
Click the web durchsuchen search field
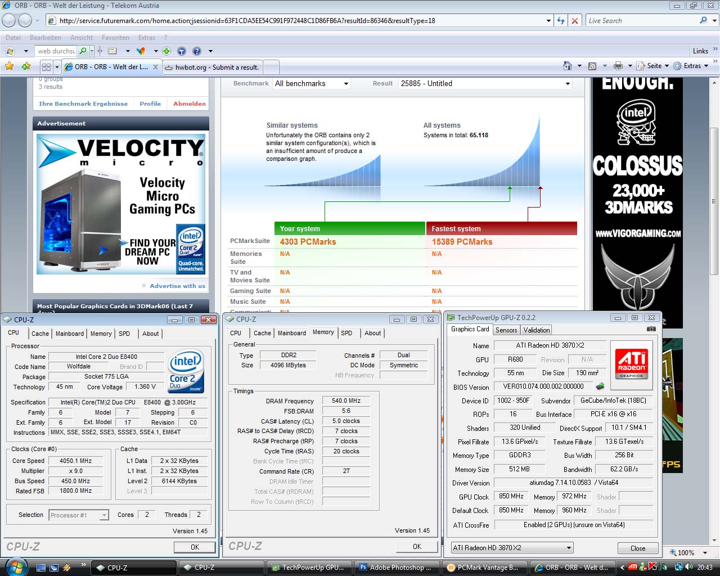pos(56,51)
